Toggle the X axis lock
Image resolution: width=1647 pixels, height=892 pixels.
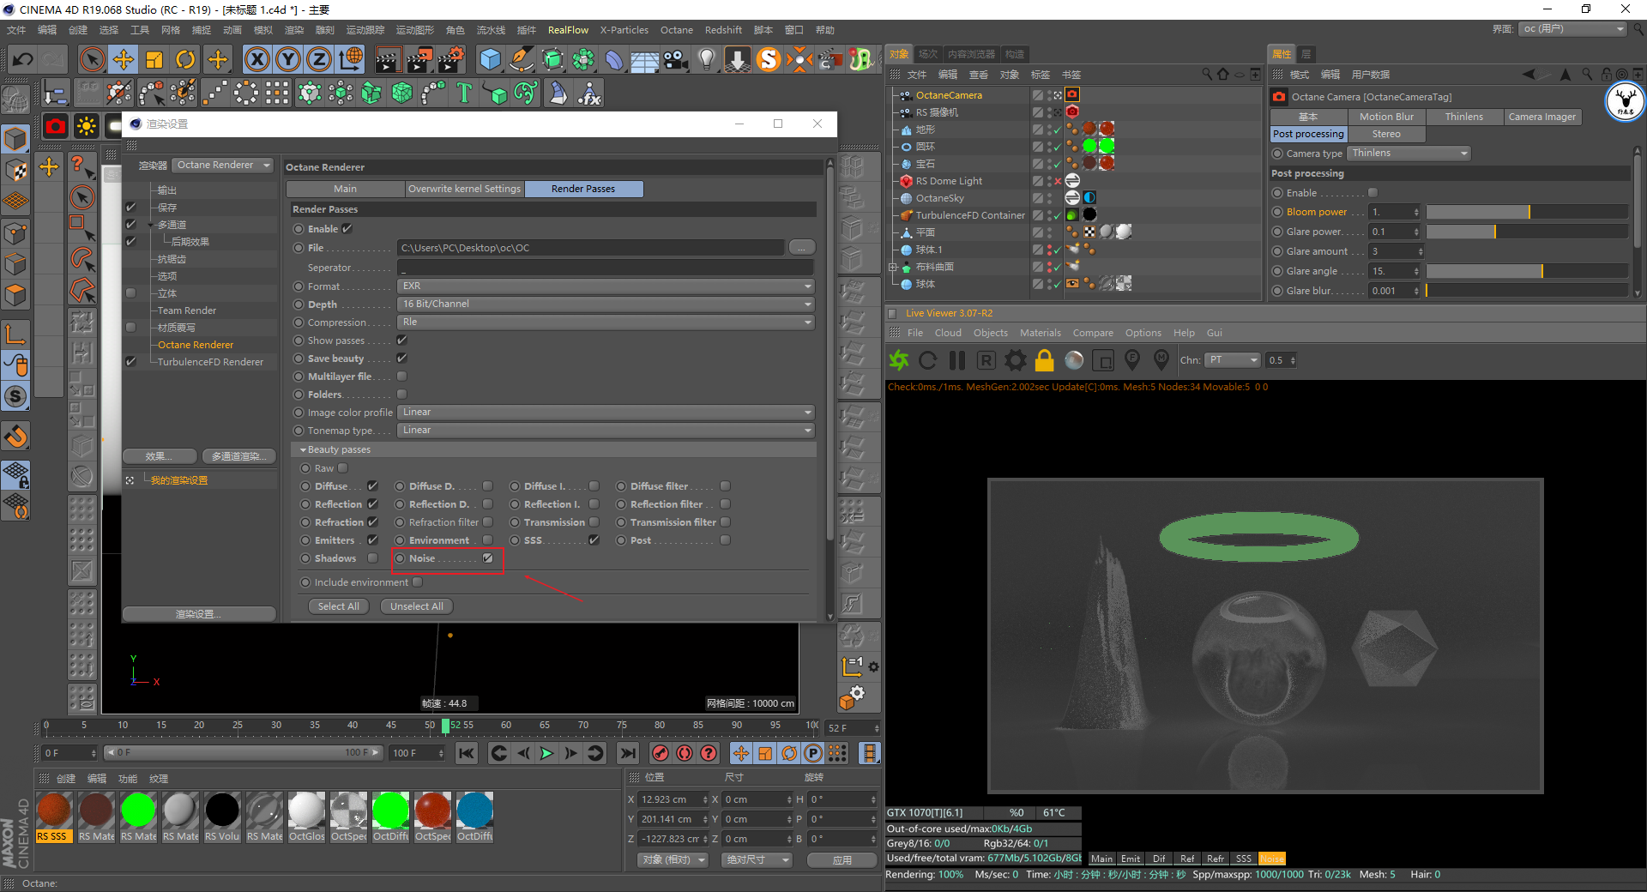tap(256, 59)
